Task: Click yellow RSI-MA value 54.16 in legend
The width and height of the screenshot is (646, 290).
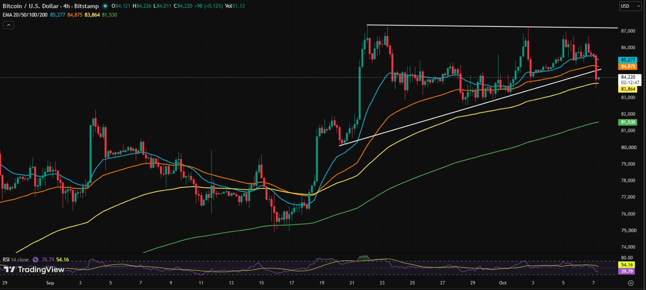Action: point(62,259)
